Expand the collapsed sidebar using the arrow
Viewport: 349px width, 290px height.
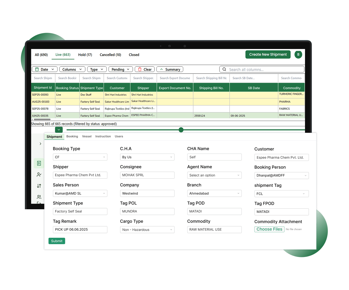coord(40,143)
